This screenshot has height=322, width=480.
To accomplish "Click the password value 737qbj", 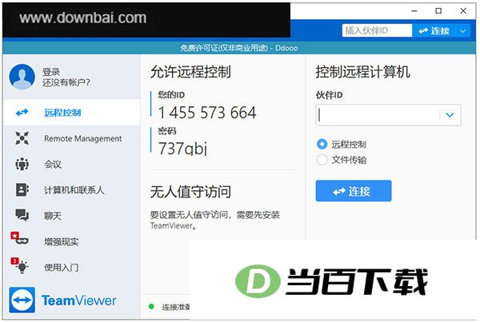I will click(183, 149).
